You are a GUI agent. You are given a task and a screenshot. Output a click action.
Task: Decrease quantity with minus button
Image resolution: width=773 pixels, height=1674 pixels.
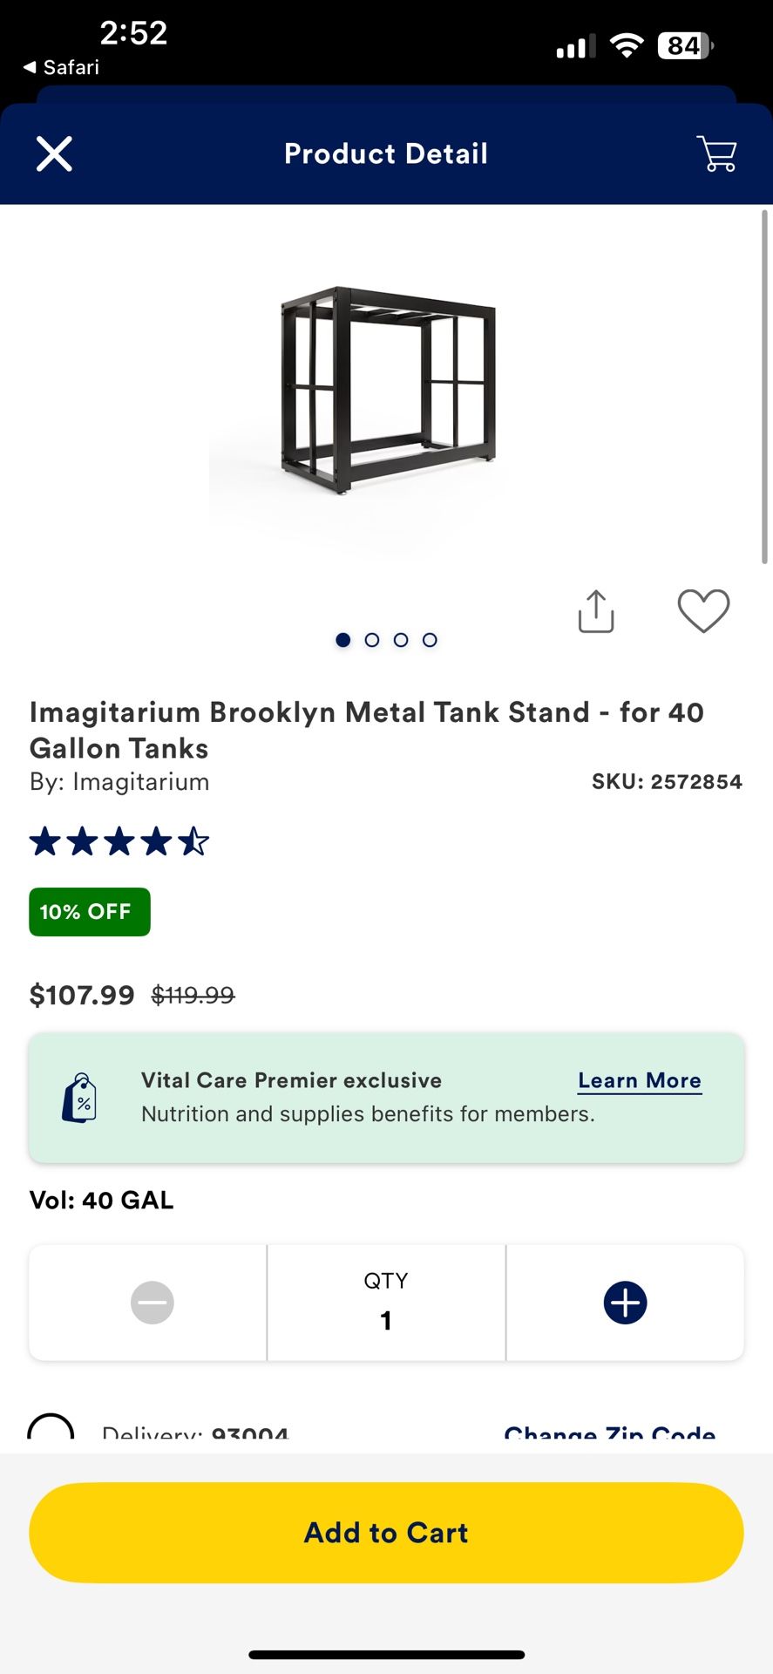pyautogui.click(x=152, y=1303)
